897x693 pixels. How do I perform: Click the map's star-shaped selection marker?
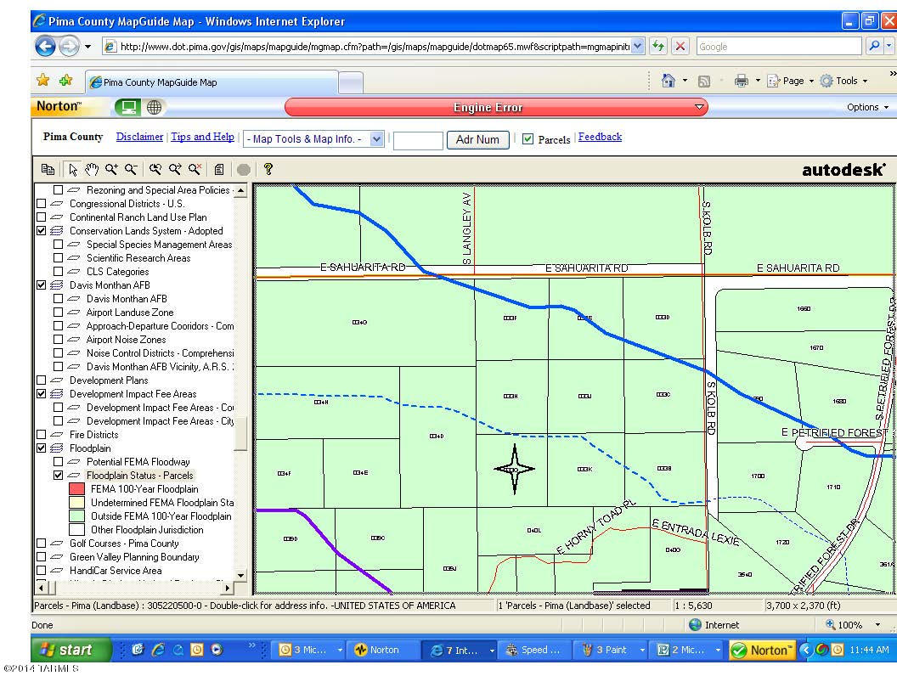pos(514,469)
